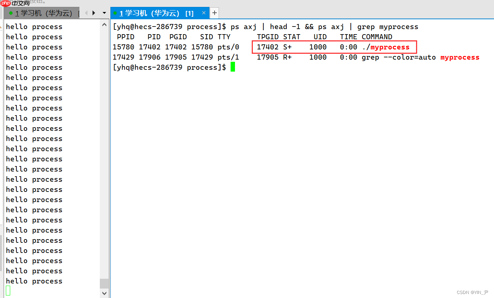Click the TPGID column header
494x298 pixels.
point(268,37)
